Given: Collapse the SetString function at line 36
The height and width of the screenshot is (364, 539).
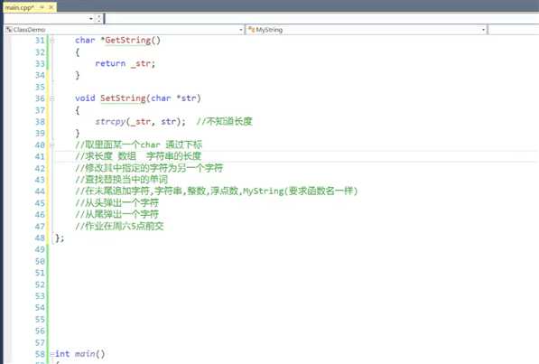Looking at the screenshot, I should pyautogui.click(x=51, y=98).
